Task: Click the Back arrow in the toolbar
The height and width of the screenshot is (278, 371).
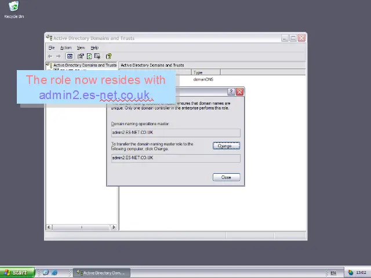Action: point(50,56)
